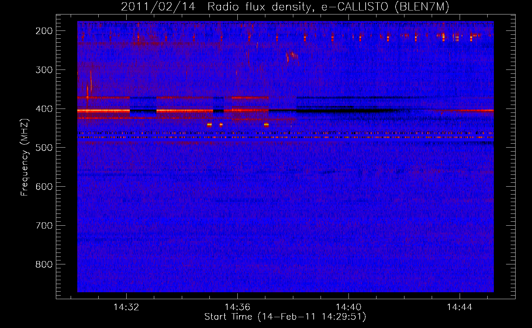Click the 14:32 time tick label

(126, 307)
